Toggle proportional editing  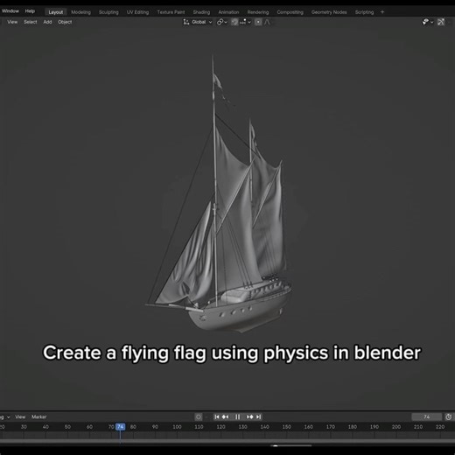[258, 22]
